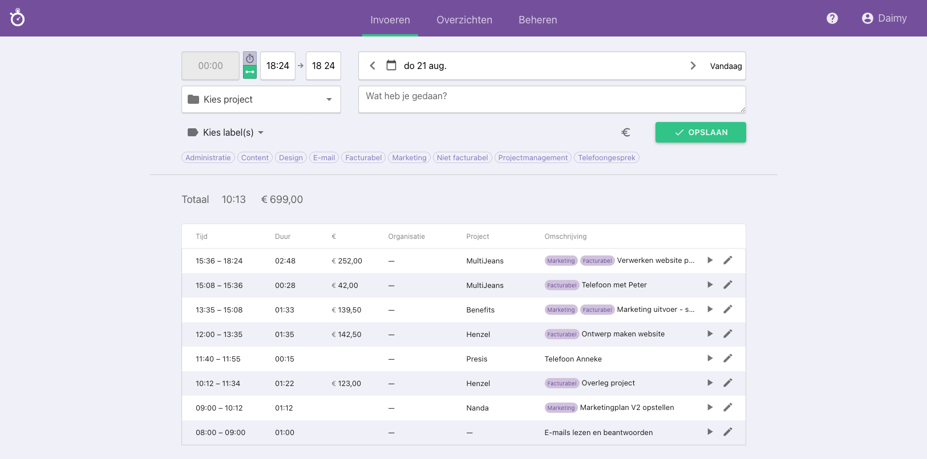Image resolution: width=927 pixels, height=459 pixels.
Task: Click the stopwatch logo in header
Action: (18, 18)
